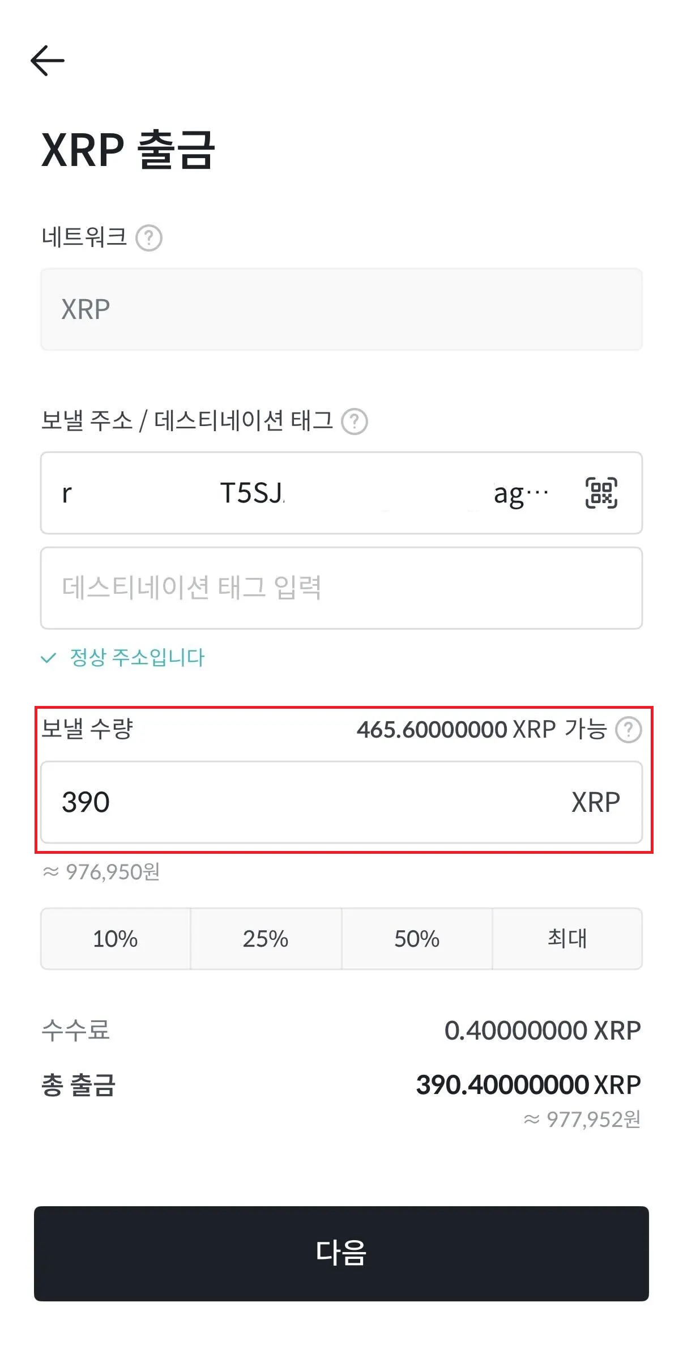Open the network help question icon
This screenshot has width=683, height=1345.
point(149,238)
